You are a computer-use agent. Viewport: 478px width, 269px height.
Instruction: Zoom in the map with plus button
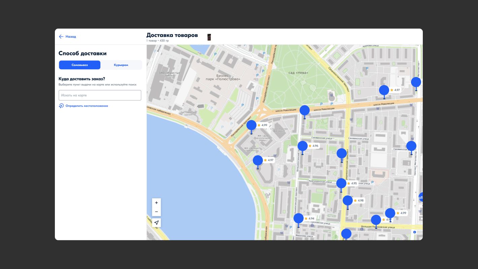tap(156, 203)
